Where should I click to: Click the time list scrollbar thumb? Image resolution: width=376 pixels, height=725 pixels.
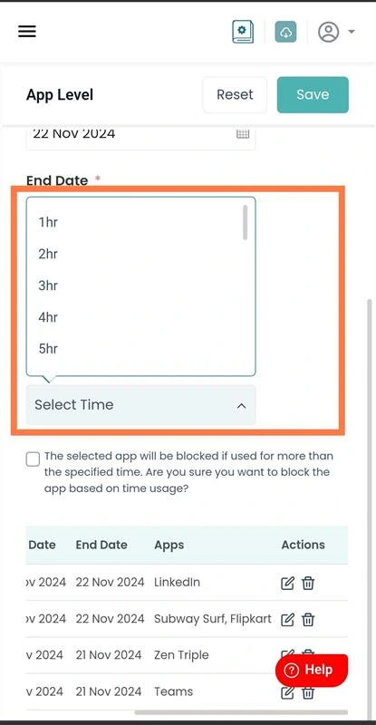point(246,222)
